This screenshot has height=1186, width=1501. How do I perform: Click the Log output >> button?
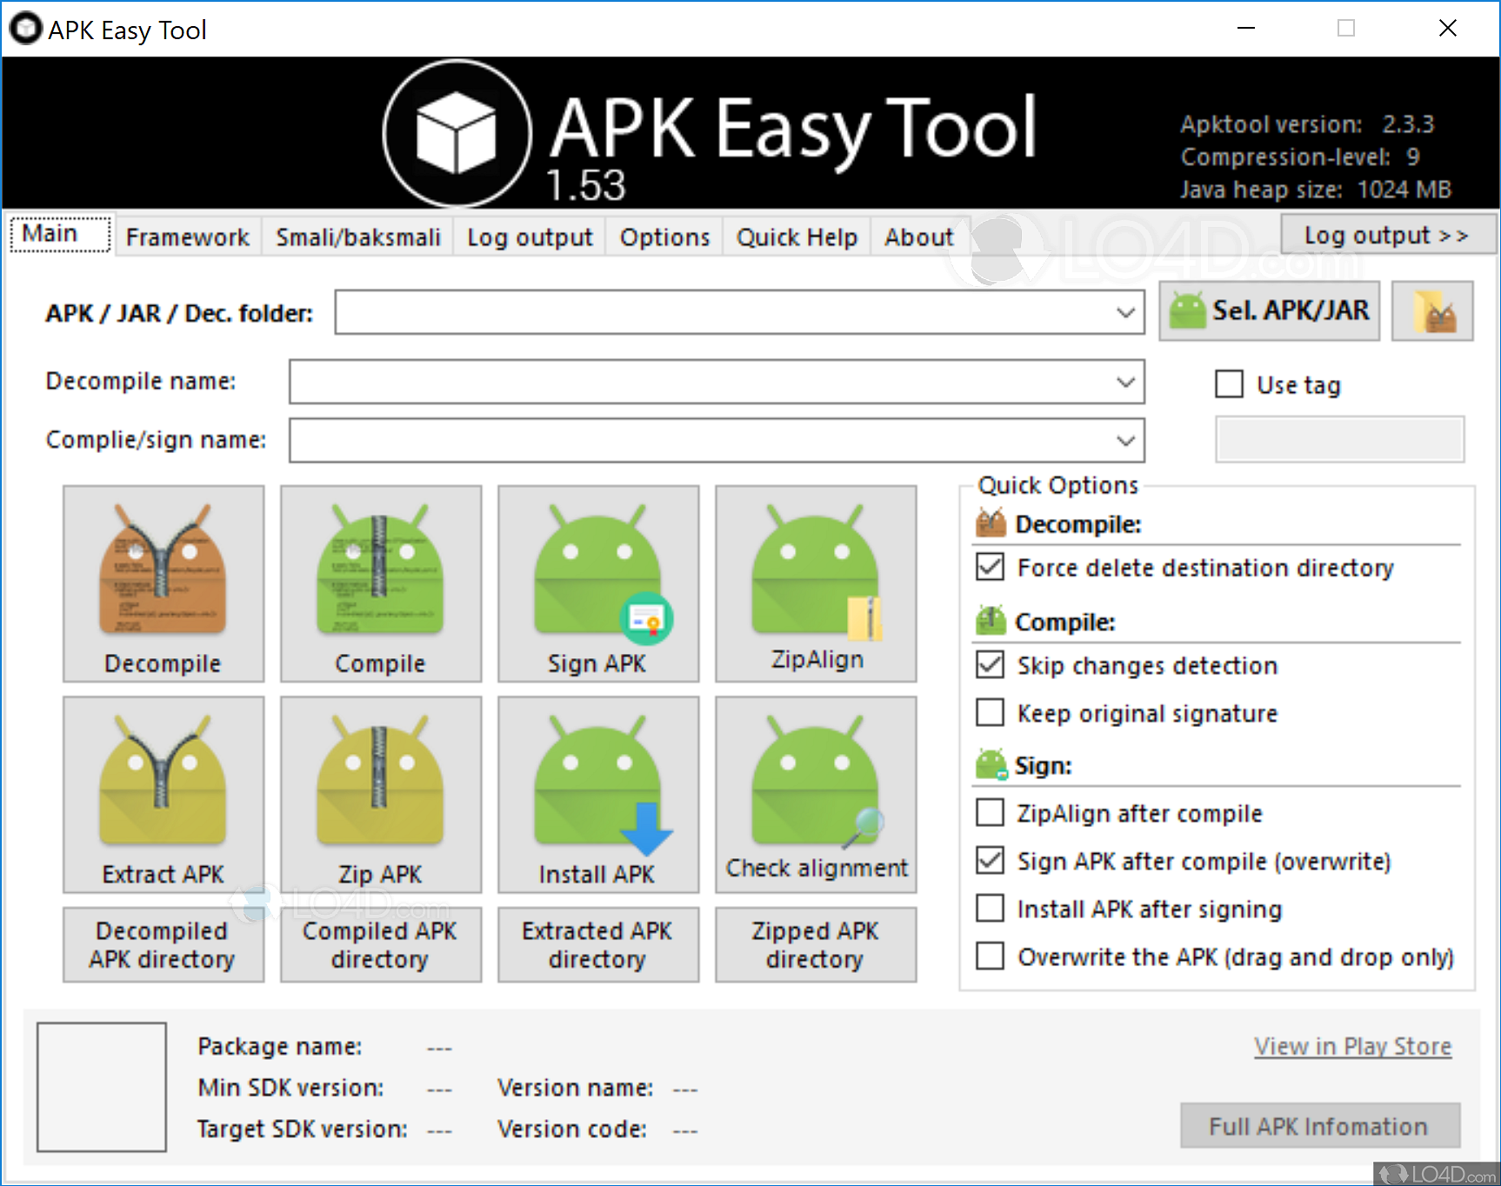tap(1388, 235)
